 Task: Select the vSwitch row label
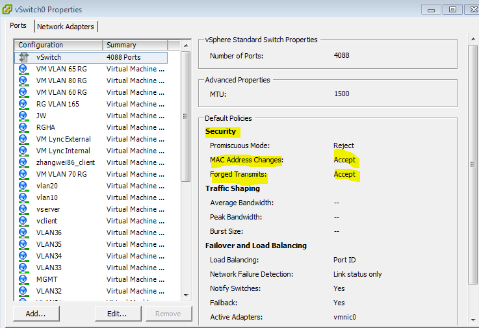pos(49,57)
